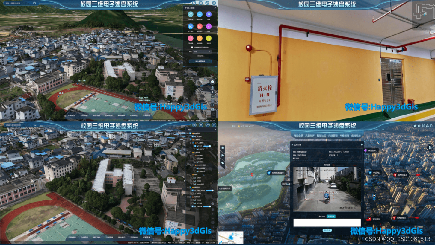Collapse the 三维模型 layer group
Image resolution: width=435 pixels, height=245 pixels.
click(188, 139)
